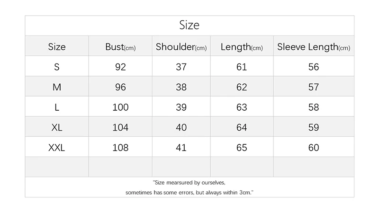
Task: Select the M size row label
Action: [57, 88]
